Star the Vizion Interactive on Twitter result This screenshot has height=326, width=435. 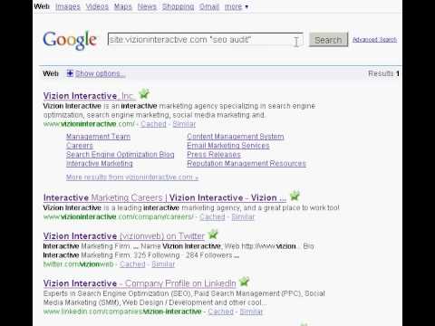213,234
